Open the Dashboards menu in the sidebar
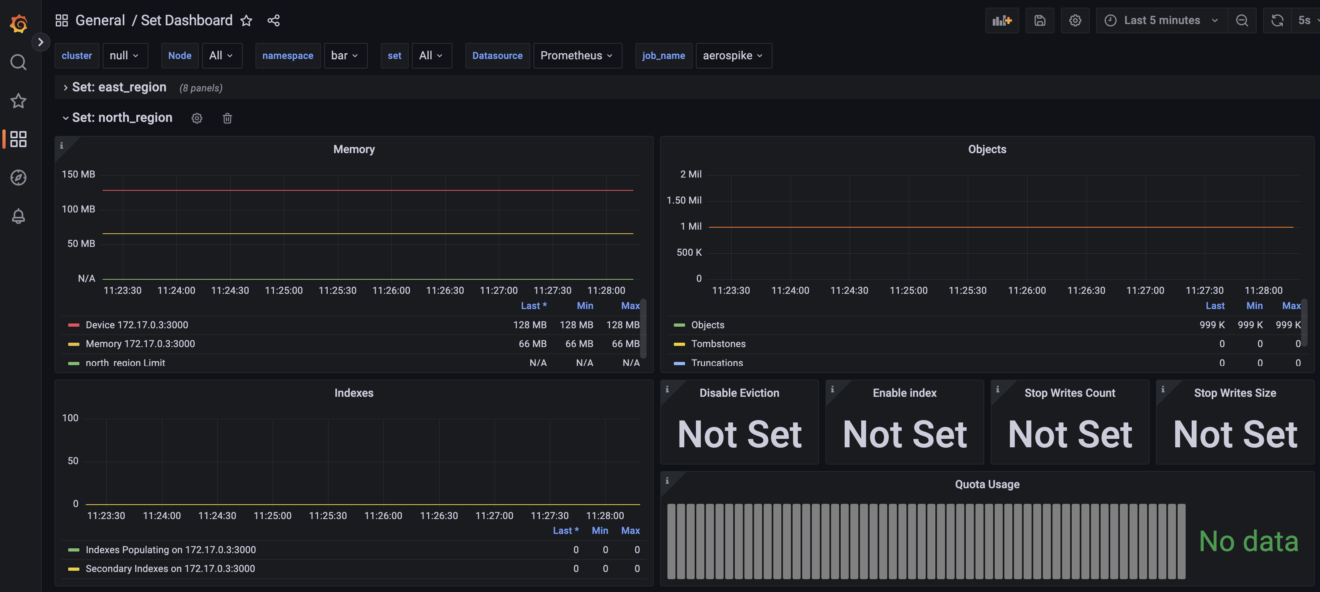 18,139
